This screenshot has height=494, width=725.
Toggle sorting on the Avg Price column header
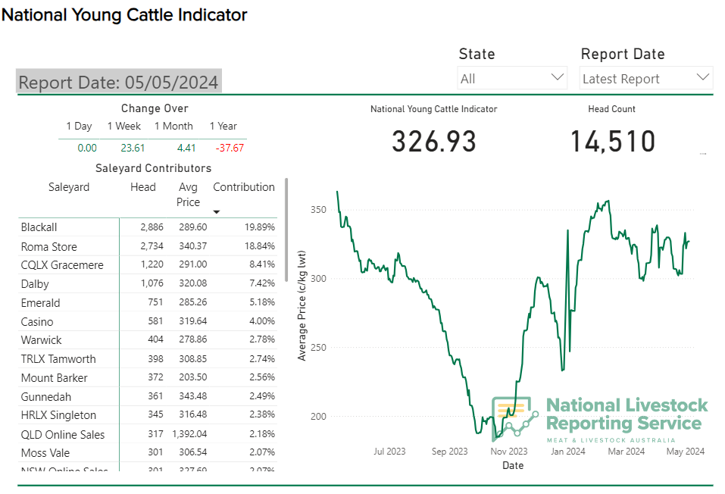point(188,194)
